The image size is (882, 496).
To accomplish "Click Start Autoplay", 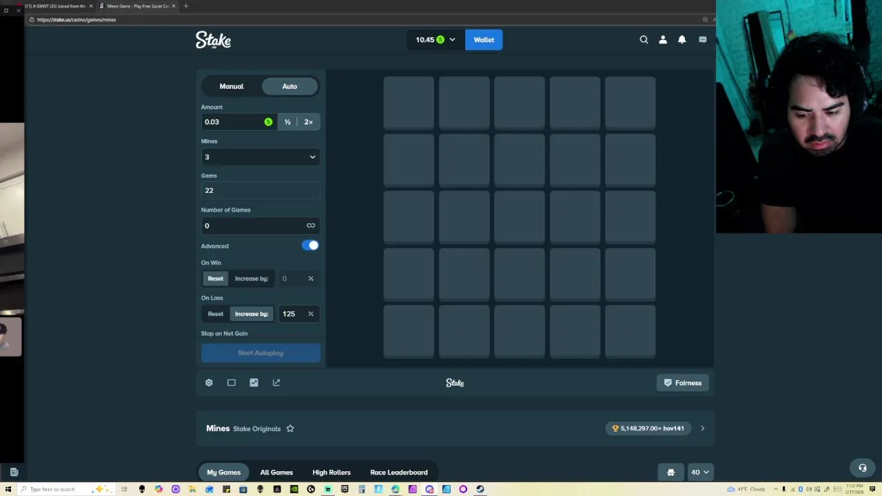I will pyautogui.click(x=260, y=353).
